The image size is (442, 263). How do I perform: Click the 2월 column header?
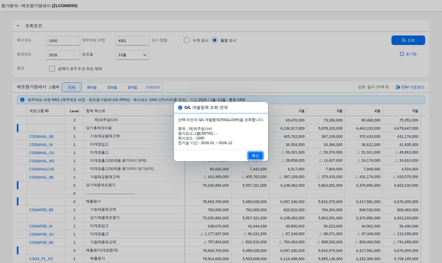[288, 111]
